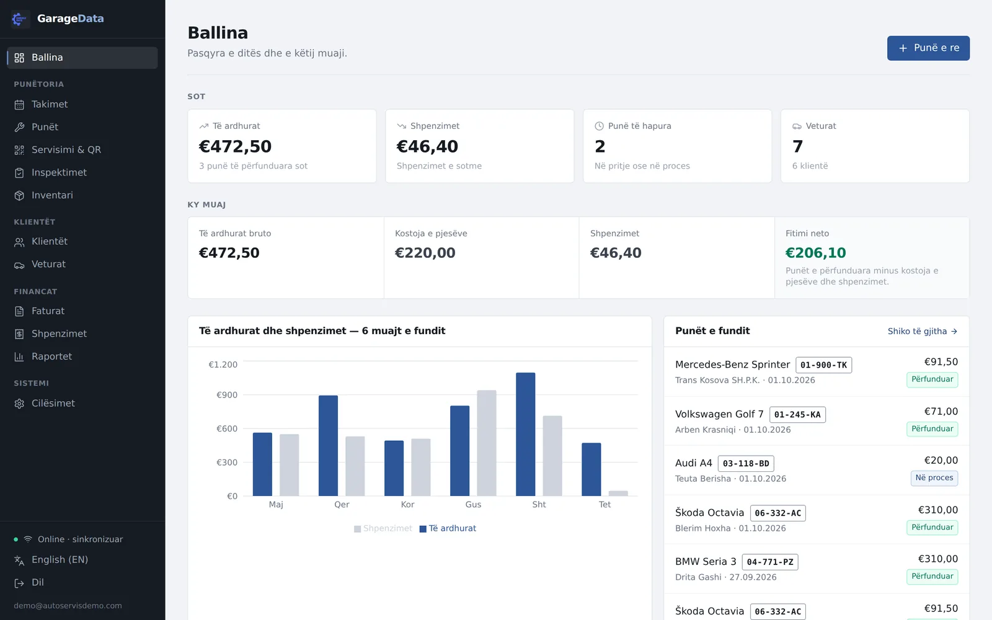Click the trending-up icon on Të ardhurat card
The height and width of the screenshot is (620, 992).
203,126
